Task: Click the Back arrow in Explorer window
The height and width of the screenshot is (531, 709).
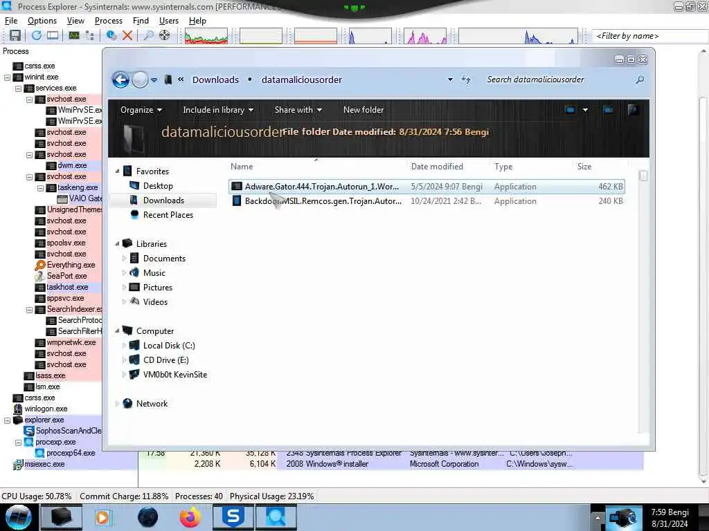Action: pyautogui.click(x=120, y=80)
